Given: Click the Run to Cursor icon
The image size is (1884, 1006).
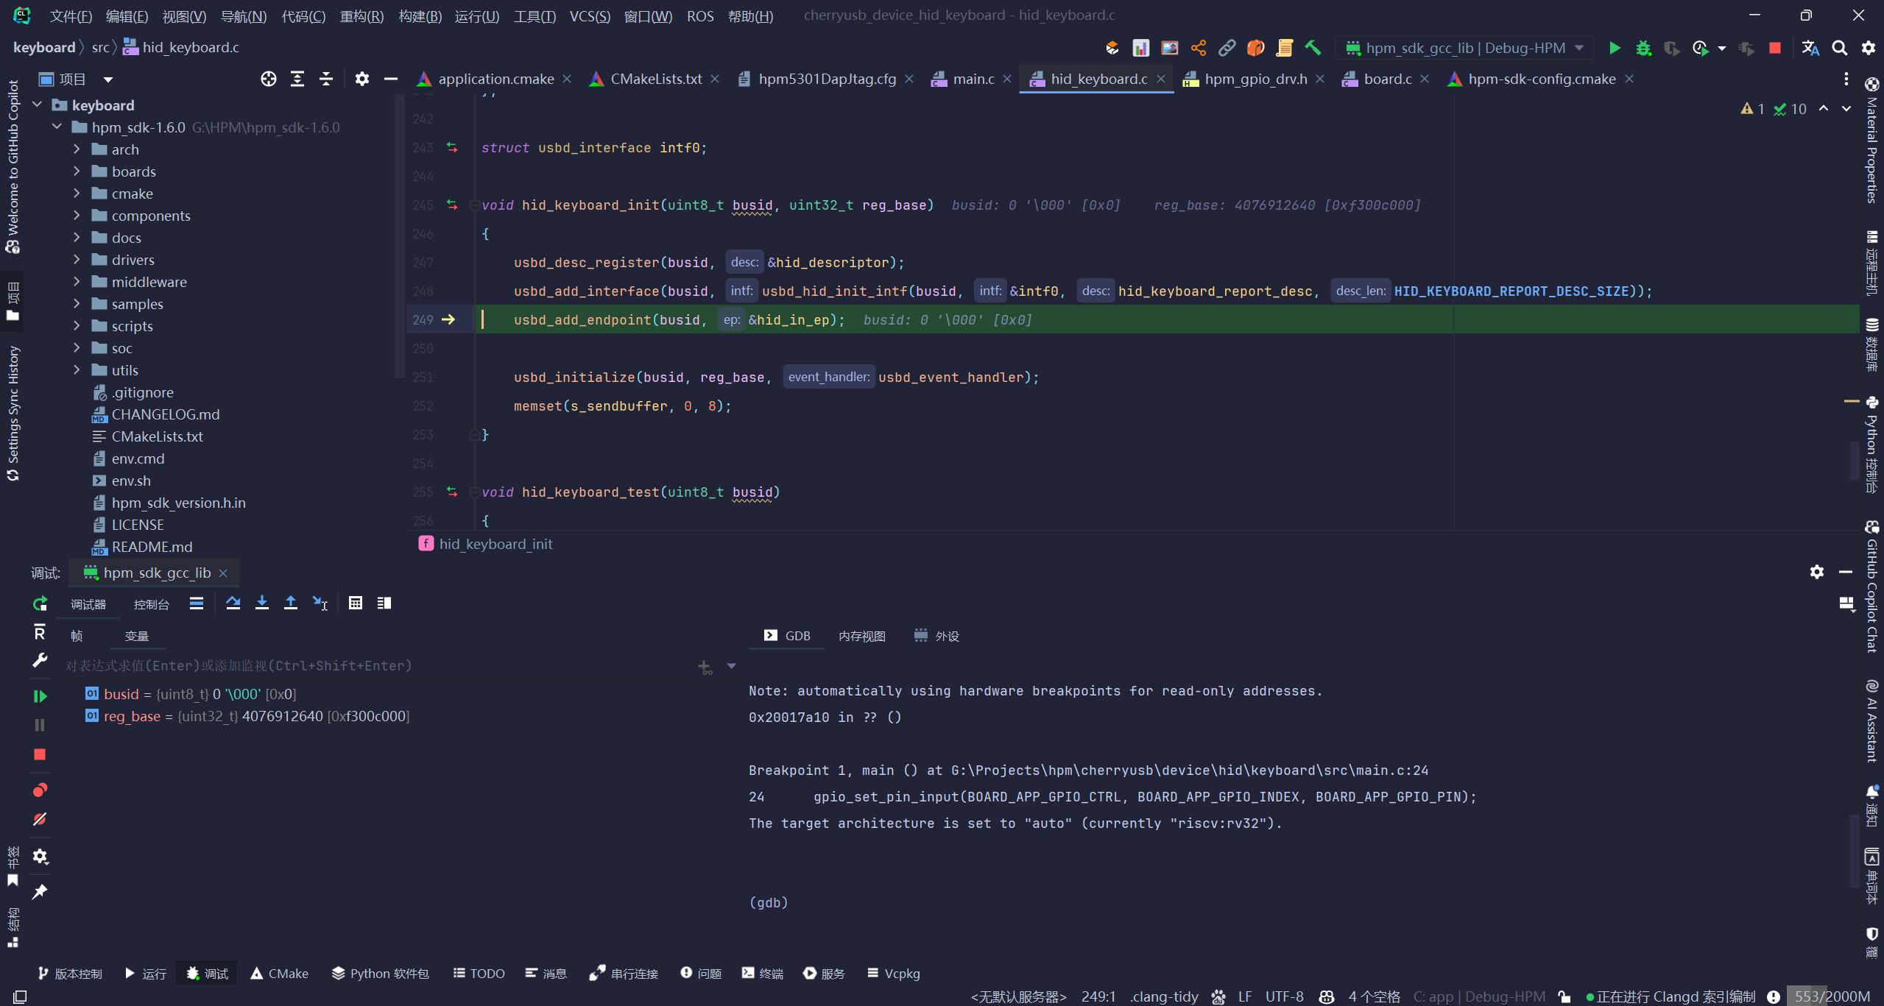Looking at the screenshot, I should tap(320, 603).
